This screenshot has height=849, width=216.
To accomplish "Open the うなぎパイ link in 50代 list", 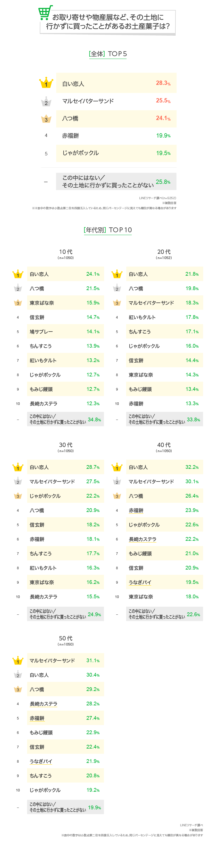I will click(x=41, y=761).
